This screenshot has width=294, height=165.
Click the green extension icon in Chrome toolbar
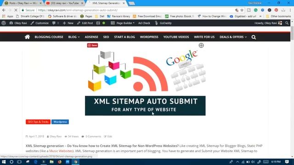[255, 10]
